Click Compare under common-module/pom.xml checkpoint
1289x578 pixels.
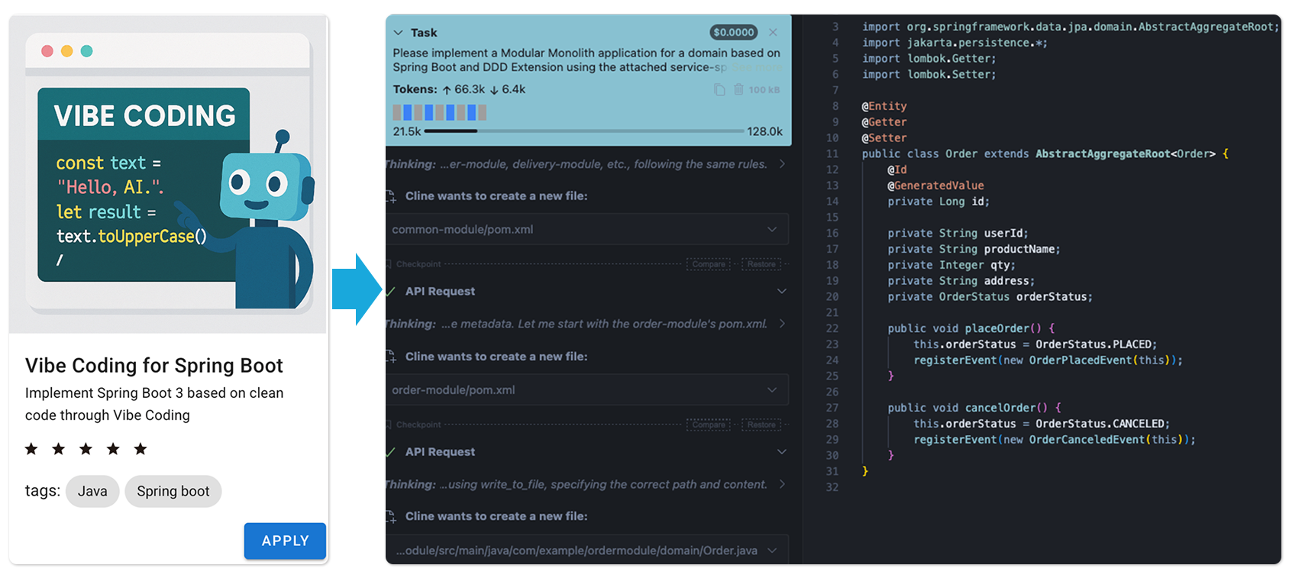tap(709, 264)
